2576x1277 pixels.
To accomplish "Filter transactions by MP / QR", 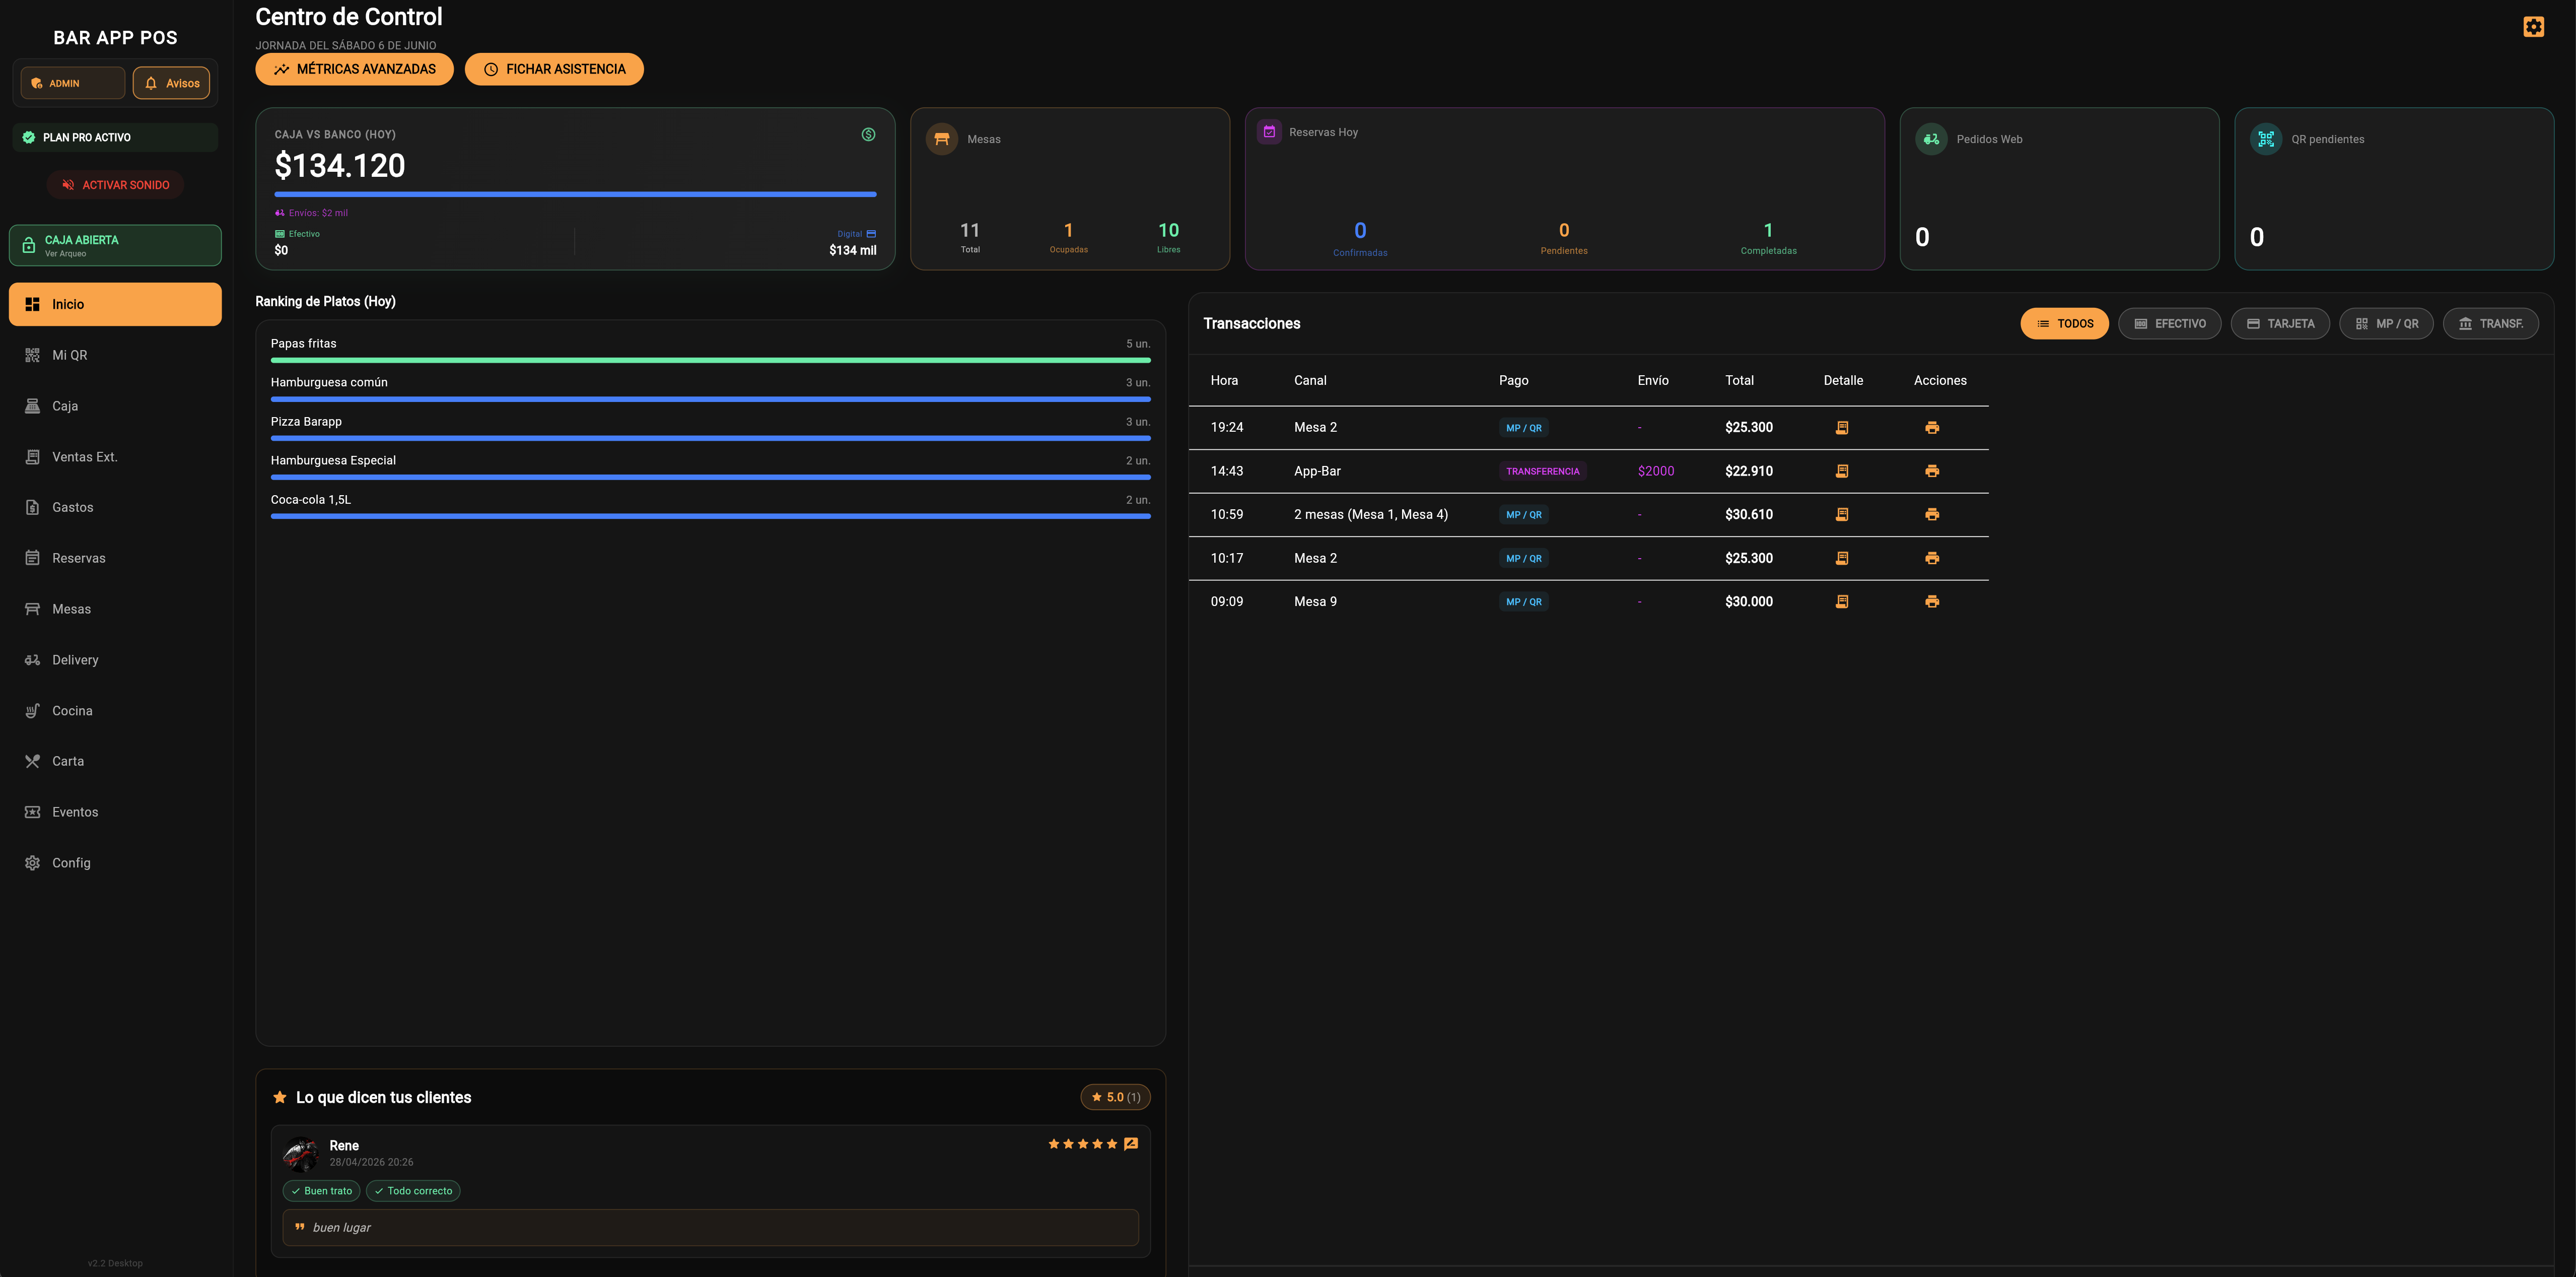I will 2386,324.
